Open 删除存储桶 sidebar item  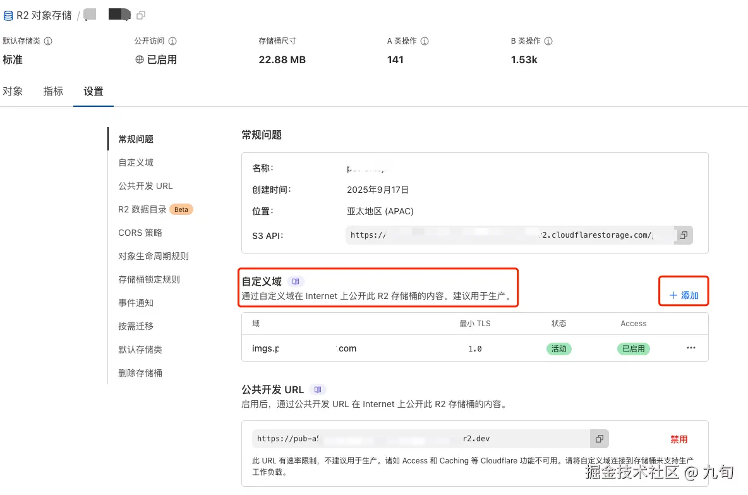(140, 373)
